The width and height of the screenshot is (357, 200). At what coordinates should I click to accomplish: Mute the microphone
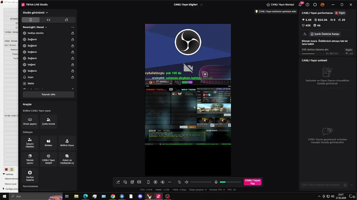coord(216,182)
